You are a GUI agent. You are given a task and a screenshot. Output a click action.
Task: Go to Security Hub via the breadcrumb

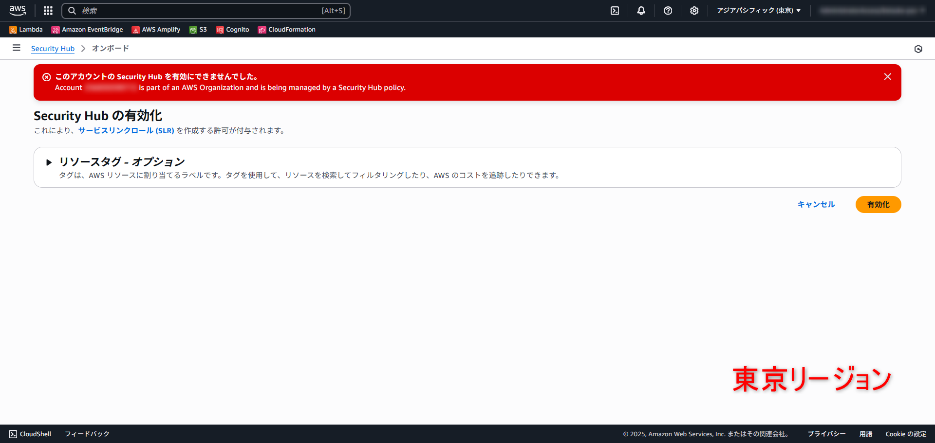click(53, 48)
